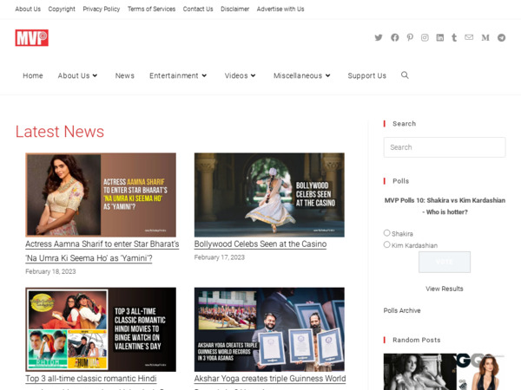Click the sidebar Search input field
The image size is (521, 390).
point(445,147)
